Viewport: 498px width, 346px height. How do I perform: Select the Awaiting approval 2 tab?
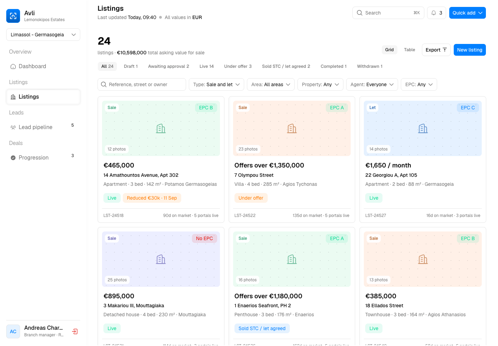(168, 66)
